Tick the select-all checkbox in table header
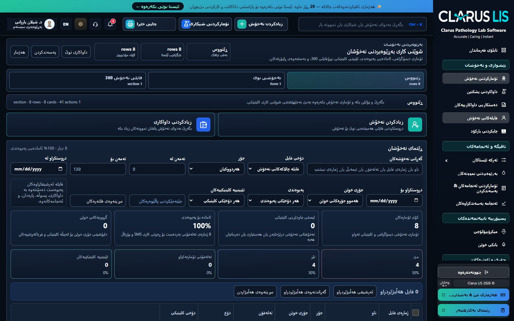This screenshot has width=514, height=321. pyautogui.click(x=415, y=313)
